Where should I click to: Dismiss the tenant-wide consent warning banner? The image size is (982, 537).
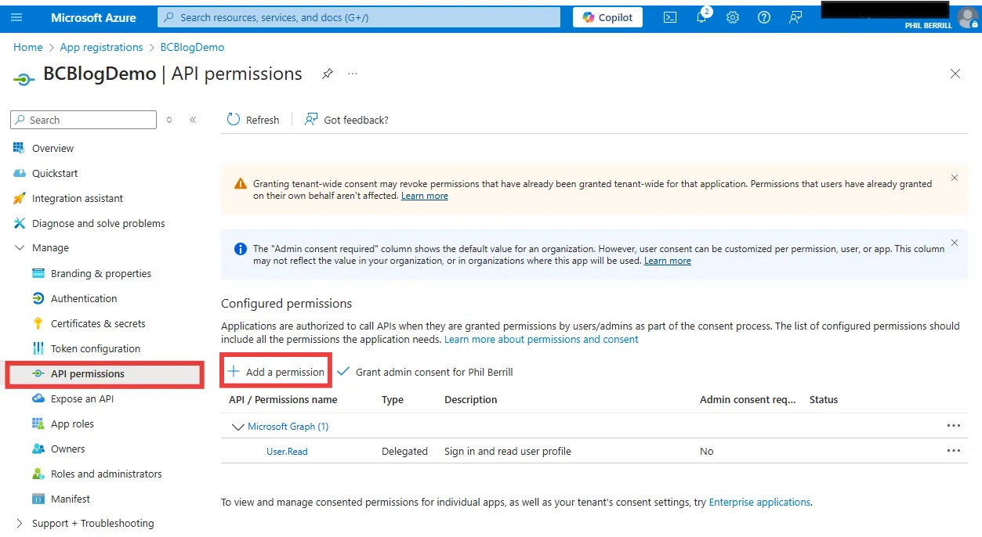955,178
